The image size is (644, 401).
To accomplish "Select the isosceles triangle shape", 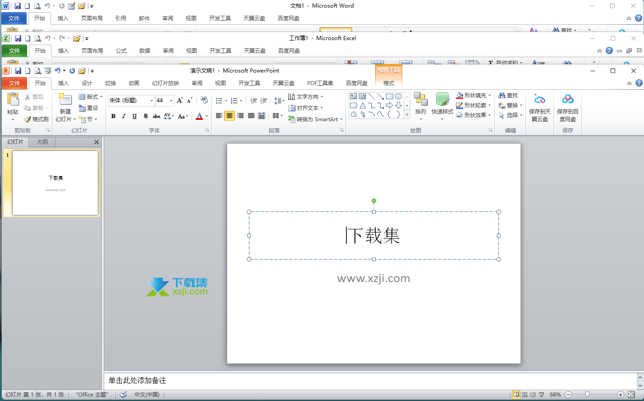I will coord(362,105).
